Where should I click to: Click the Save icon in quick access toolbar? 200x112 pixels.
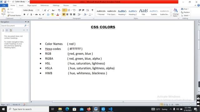click(5, 2)
